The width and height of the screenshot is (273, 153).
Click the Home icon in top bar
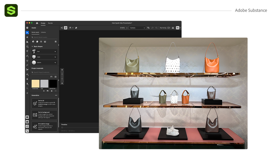[x=37, y=23]
